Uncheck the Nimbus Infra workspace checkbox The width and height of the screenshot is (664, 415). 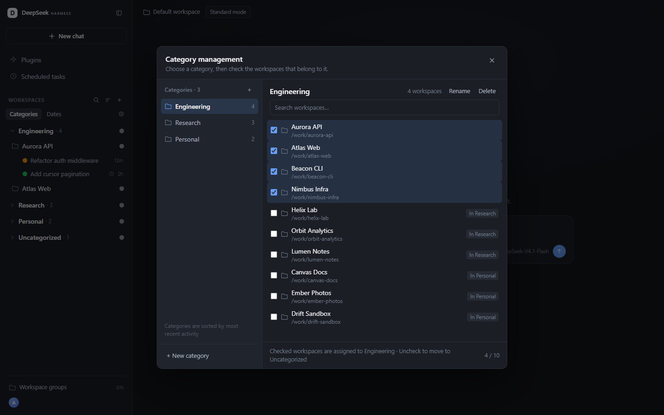point(274,192)
